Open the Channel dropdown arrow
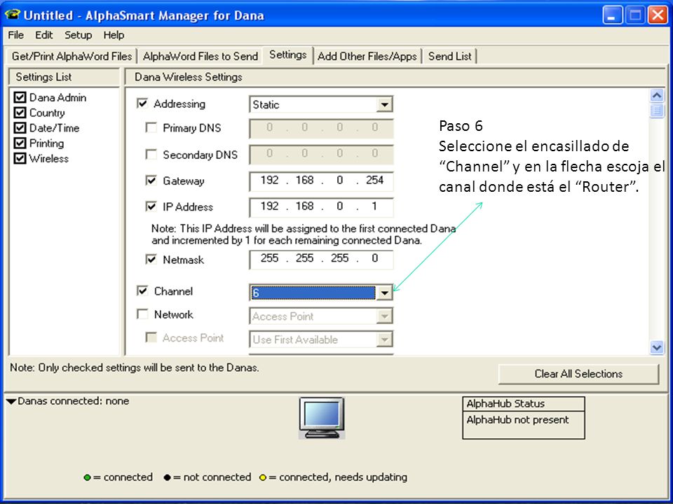Image resolution: width=673 pixels, height=504 pixels. pyautogui.click(x=384, y=293)
